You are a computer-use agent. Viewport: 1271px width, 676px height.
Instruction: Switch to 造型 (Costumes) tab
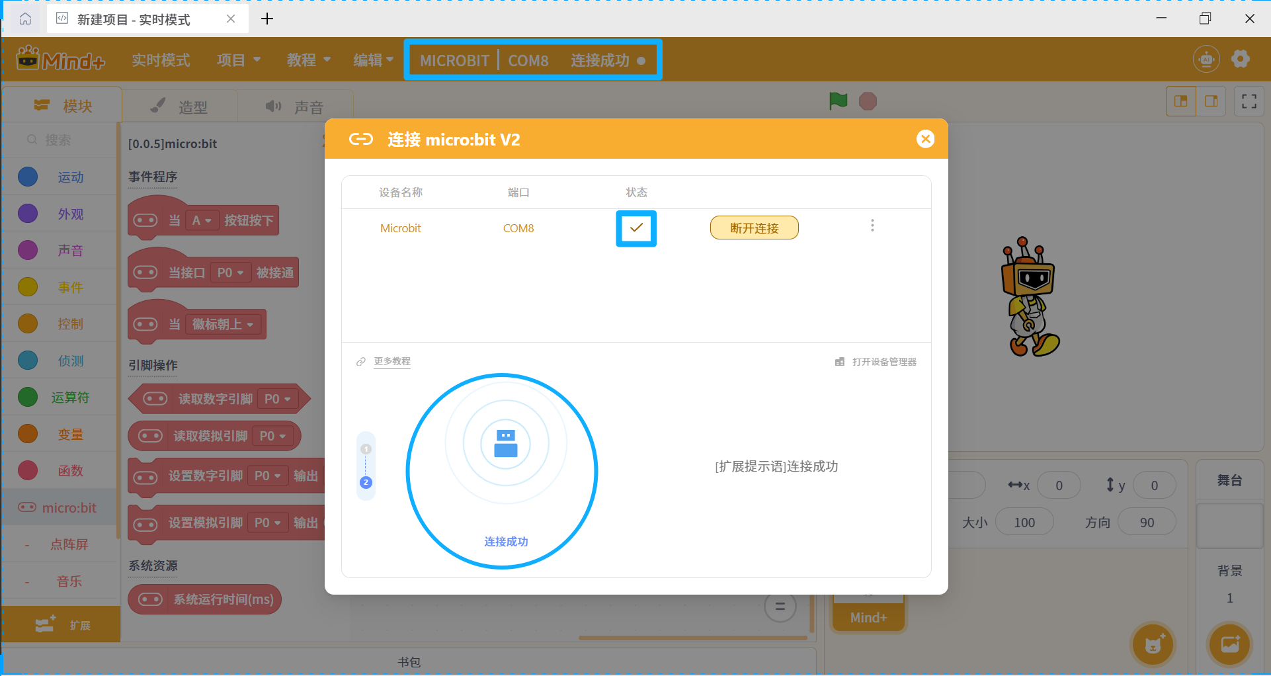pyautogui.click(x=179, y=106)
